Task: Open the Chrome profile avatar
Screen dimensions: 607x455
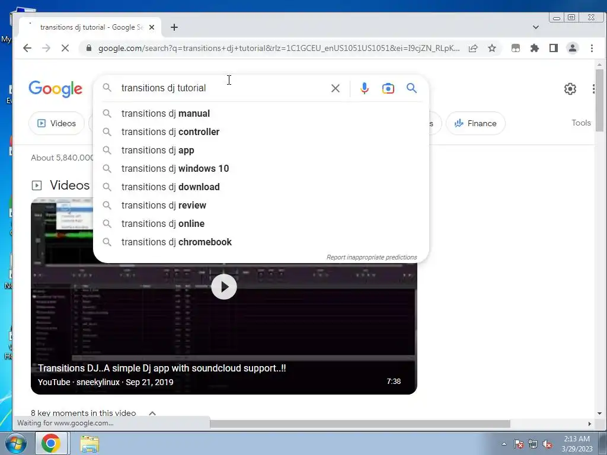Action: point(572,48)
